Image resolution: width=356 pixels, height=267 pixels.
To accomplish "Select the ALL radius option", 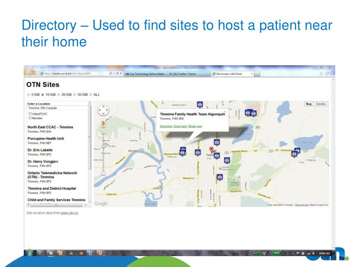I will 90,95.
